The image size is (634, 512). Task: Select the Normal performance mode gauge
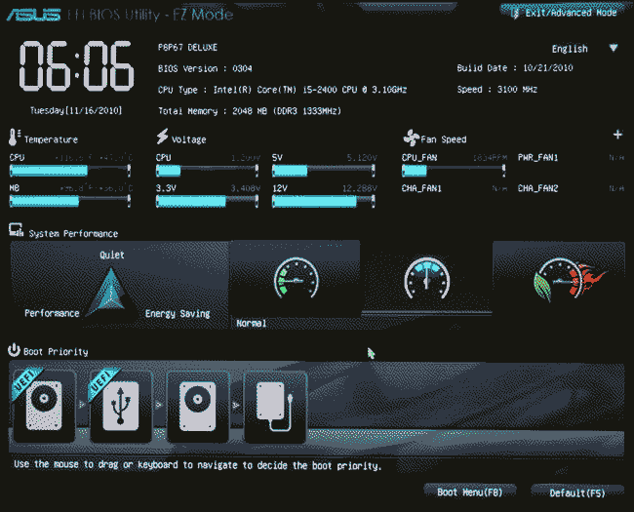tap(295, 279)
